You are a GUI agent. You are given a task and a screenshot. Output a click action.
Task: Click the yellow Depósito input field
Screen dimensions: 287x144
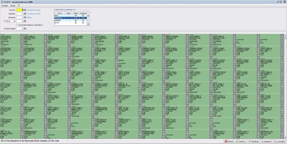pos(19,10)
